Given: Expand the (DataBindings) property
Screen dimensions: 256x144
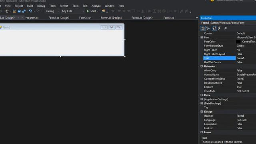Looking at the screenshot, I should [202, 103].
